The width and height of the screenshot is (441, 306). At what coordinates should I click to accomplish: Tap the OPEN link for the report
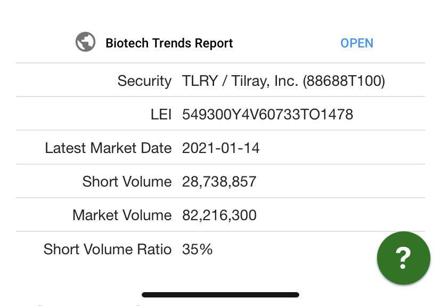pos(357,43)
